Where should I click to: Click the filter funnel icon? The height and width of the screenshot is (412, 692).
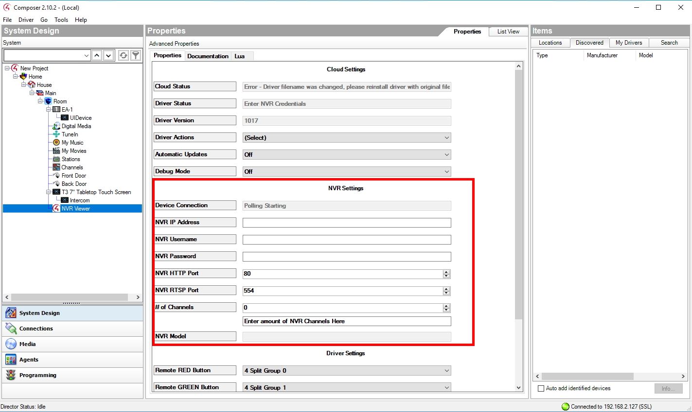tap(136, 55)
